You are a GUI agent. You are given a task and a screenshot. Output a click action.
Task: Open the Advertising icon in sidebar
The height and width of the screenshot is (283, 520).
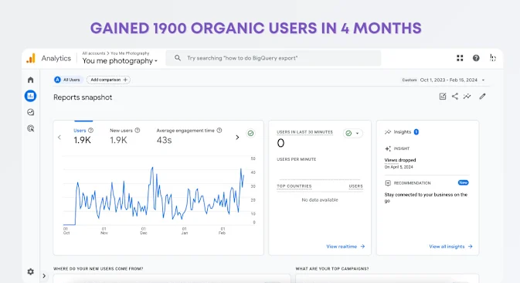30,128
